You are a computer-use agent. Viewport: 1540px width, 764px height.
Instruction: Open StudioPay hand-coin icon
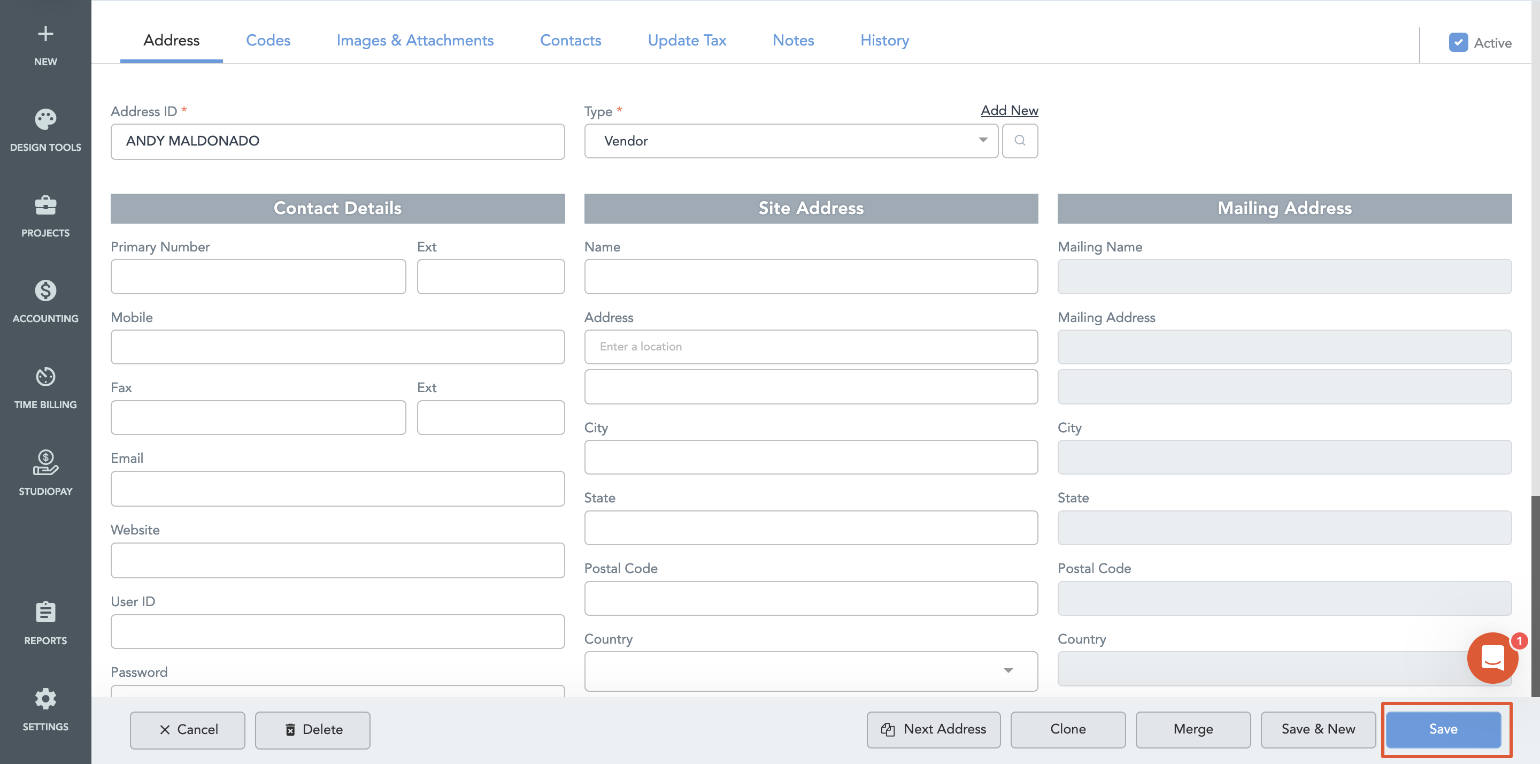45,462
